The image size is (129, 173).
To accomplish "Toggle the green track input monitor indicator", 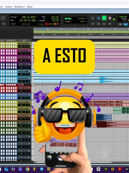I will tap(114, 19).
